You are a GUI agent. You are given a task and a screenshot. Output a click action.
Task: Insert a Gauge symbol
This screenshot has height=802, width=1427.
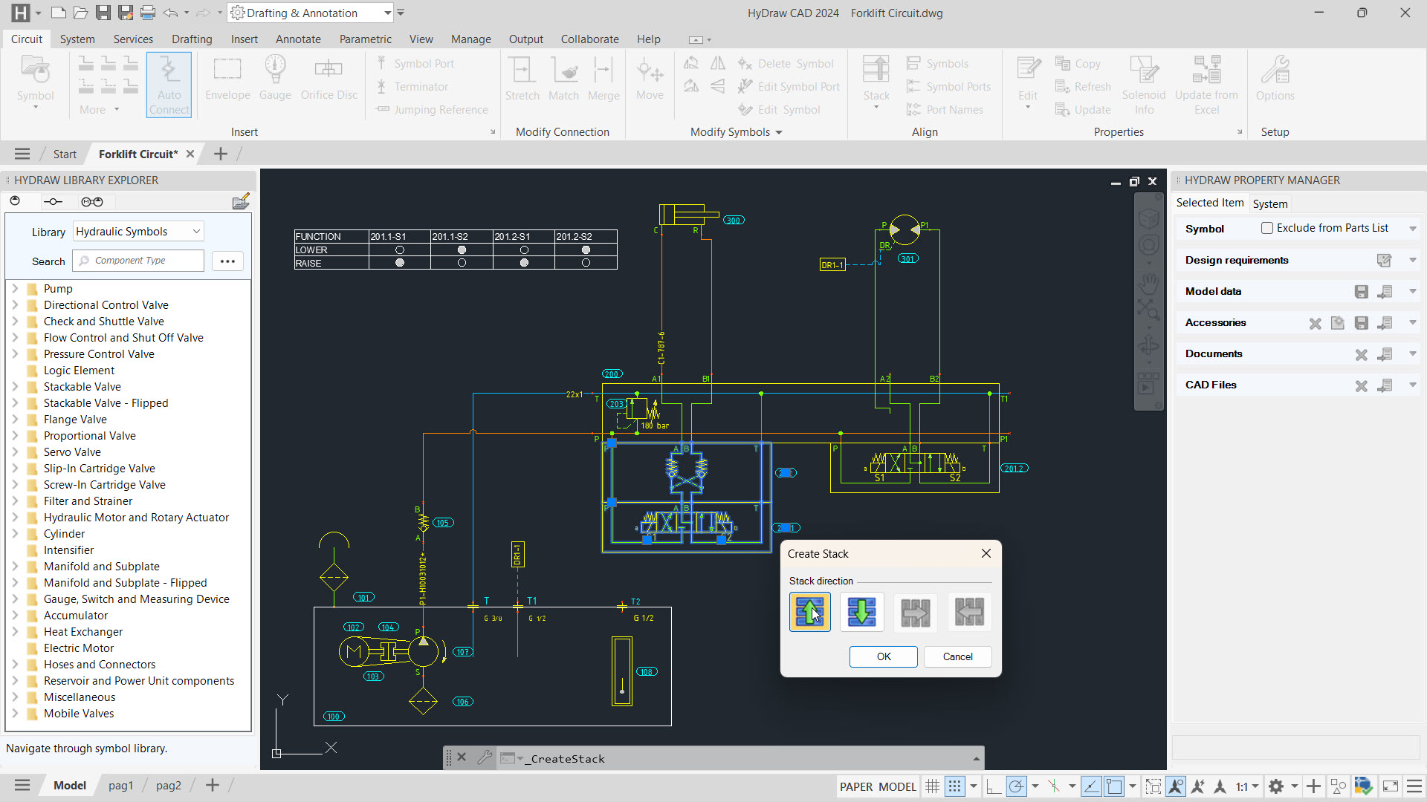pyautogui.click(x=275, y=79)
